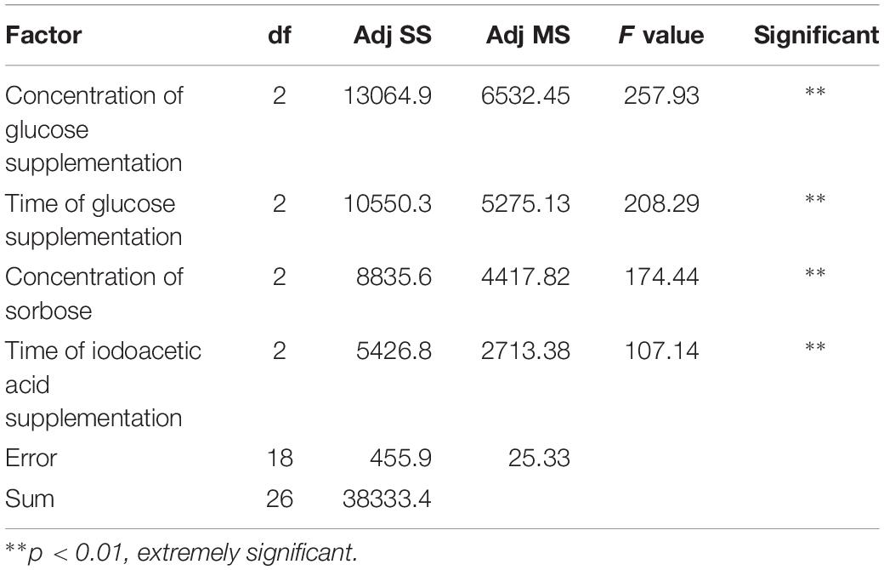Select the Error row label

31,458
